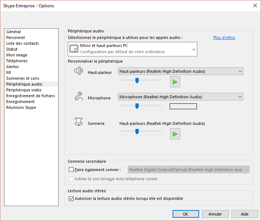This screenshot has height=221, width=261.
Task: Click the Sonnerie volume slider thumb
Action: pos(137,131)
